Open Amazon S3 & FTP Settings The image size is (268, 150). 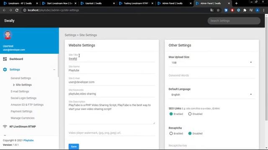(27, 105)
